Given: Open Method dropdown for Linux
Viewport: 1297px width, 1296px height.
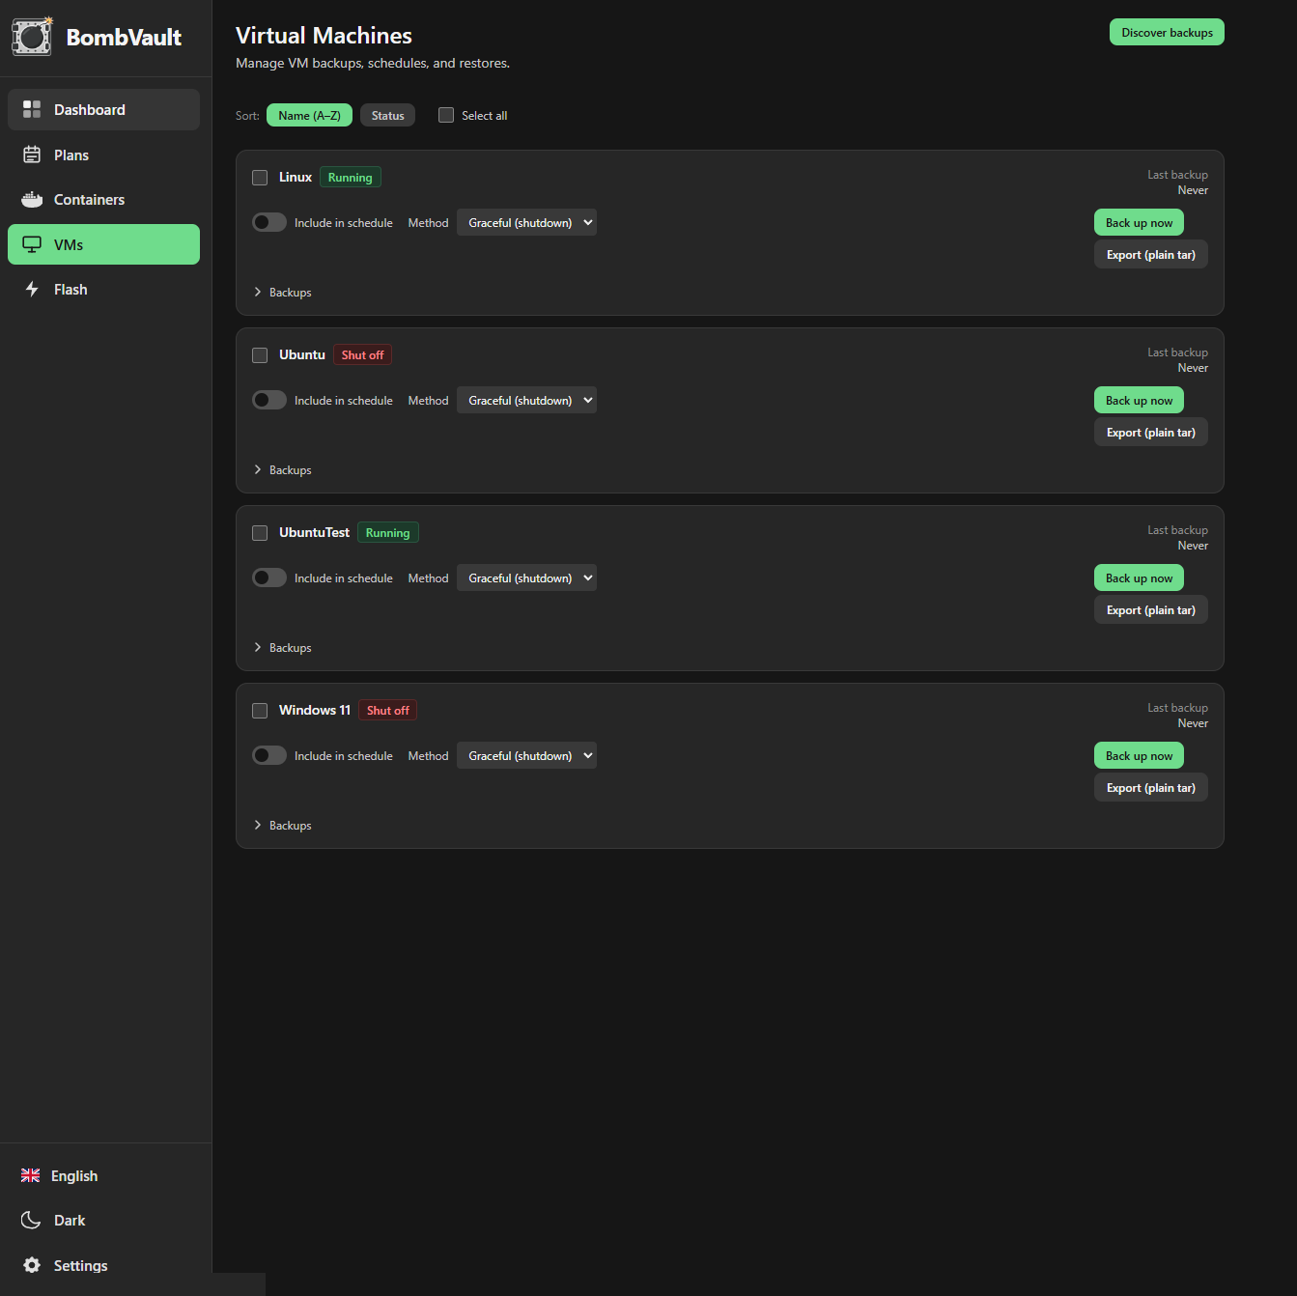Looking at the screenshot, I should click(526, 222).
